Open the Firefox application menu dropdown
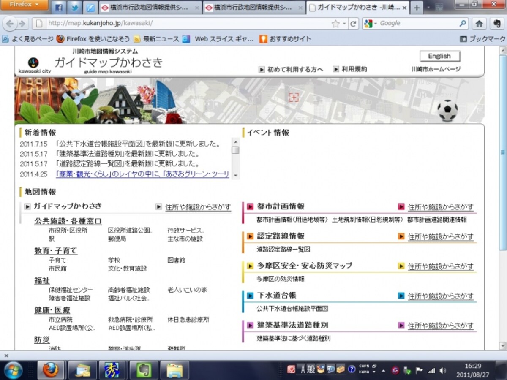Image resolution: width=507 pixels, height=380 pixels. click(x=24, y=5)
